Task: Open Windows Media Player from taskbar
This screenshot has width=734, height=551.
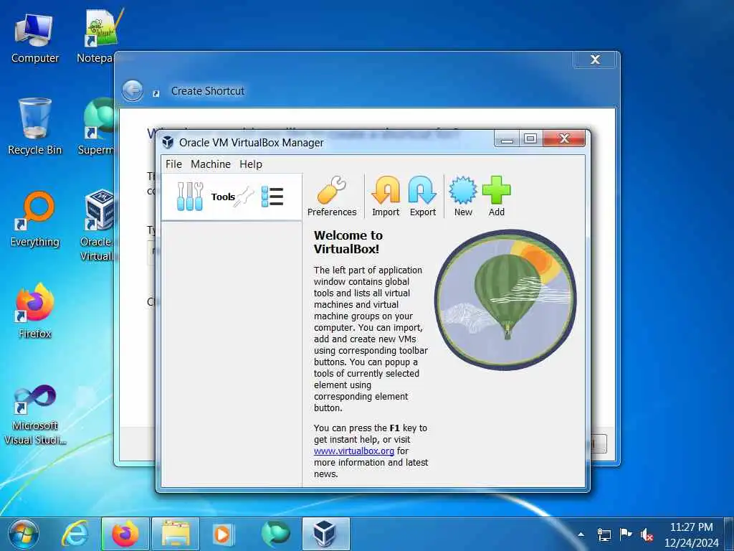Action: [224, 534]
